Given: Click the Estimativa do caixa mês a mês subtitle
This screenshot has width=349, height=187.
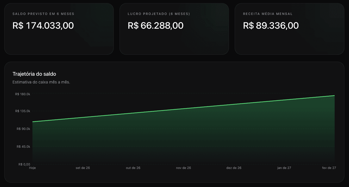Looking at the screenshot, I should (41, 82).
